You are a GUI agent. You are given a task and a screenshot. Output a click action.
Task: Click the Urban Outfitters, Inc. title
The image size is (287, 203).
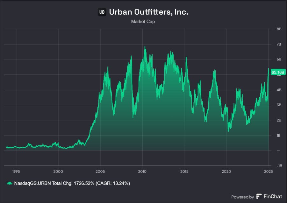pos(149,12)
